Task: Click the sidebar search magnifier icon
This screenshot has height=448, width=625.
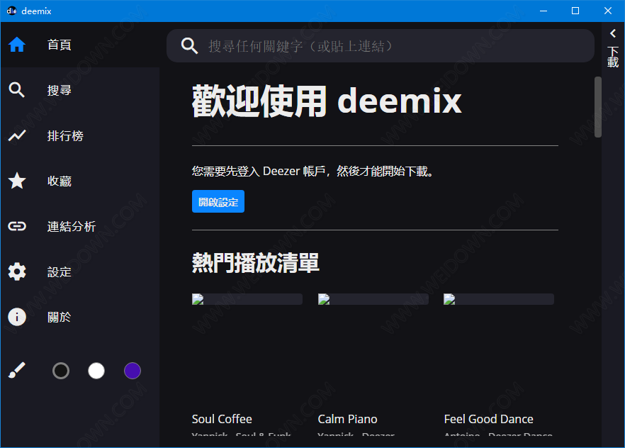Action: pos(17,90)
